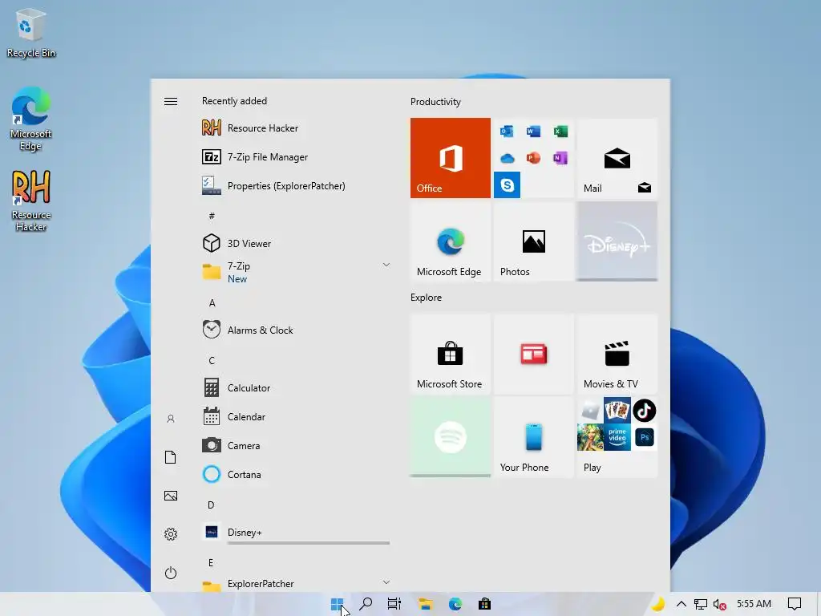Viewport: 821px width, 616px height.
Task: Open Pictures from Start sidebar
Action: 171,496
